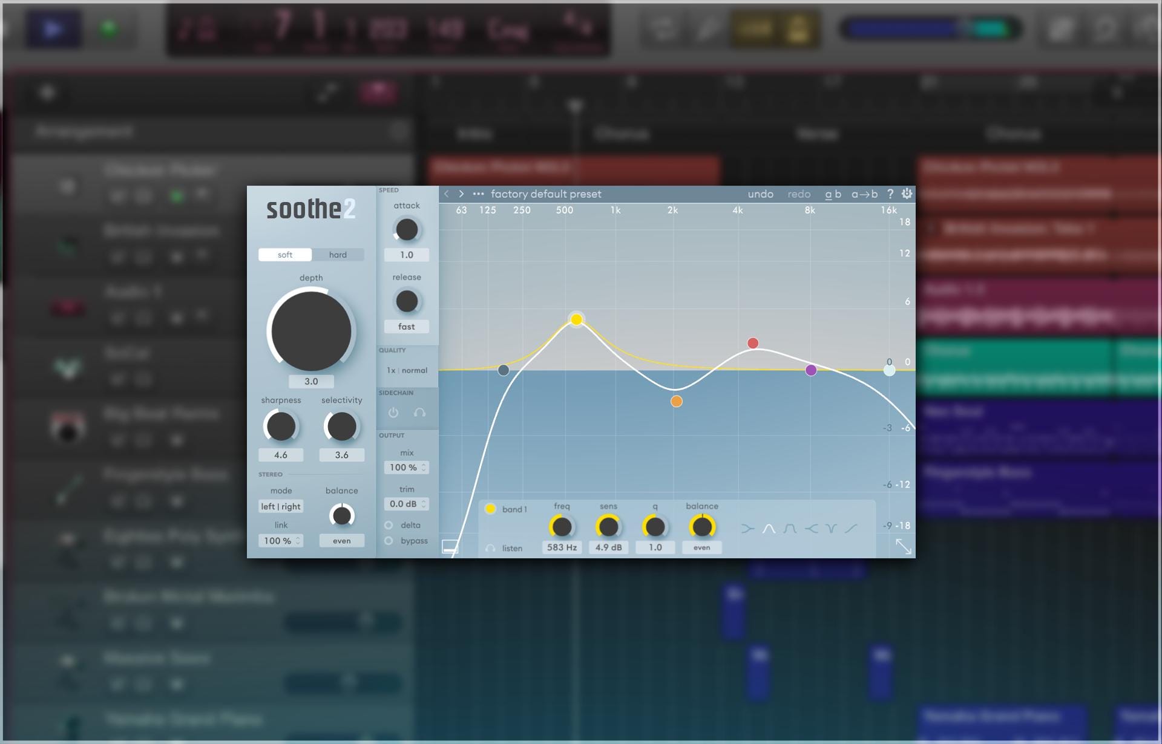
Task: Go to previous preset arrow in soothe2
Action: 447,194
